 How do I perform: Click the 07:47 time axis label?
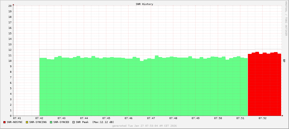[151, 118]
